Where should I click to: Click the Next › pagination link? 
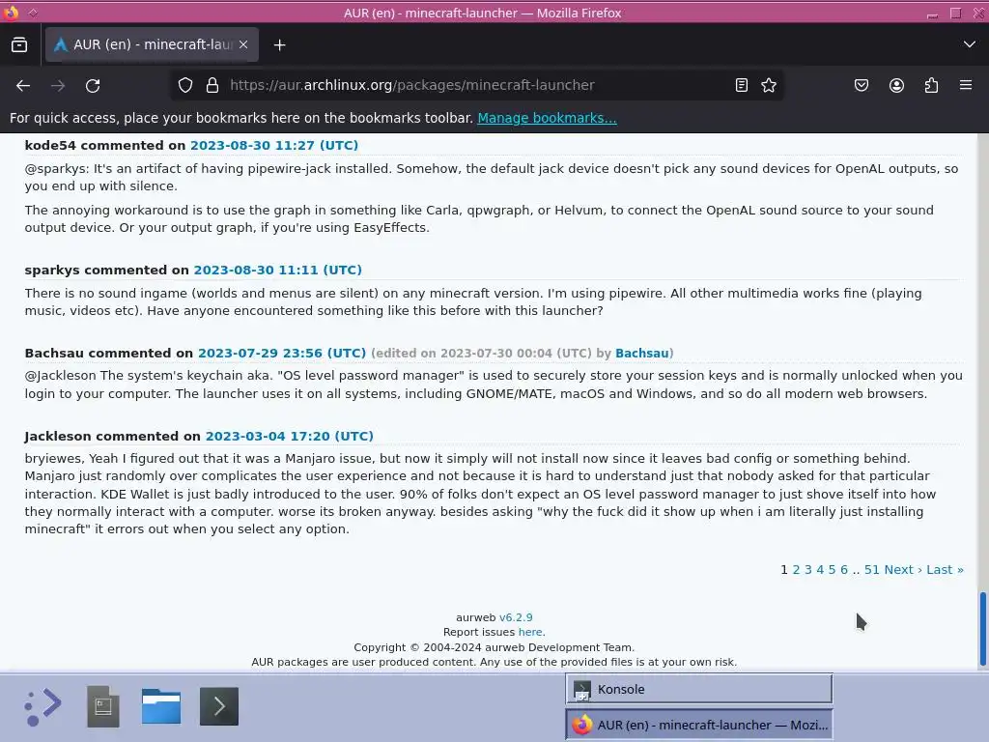903,570
